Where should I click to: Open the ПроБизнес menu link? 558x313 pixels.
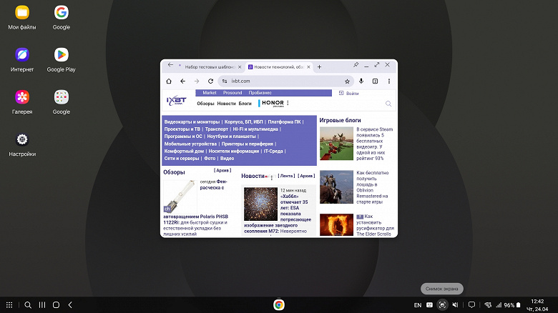click(x=260, y=92)
